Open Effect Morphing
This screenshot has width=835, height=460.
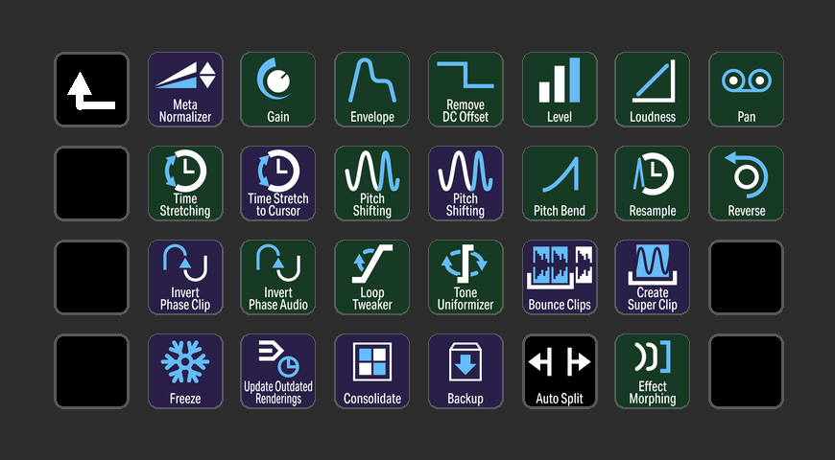coord(653,371)
